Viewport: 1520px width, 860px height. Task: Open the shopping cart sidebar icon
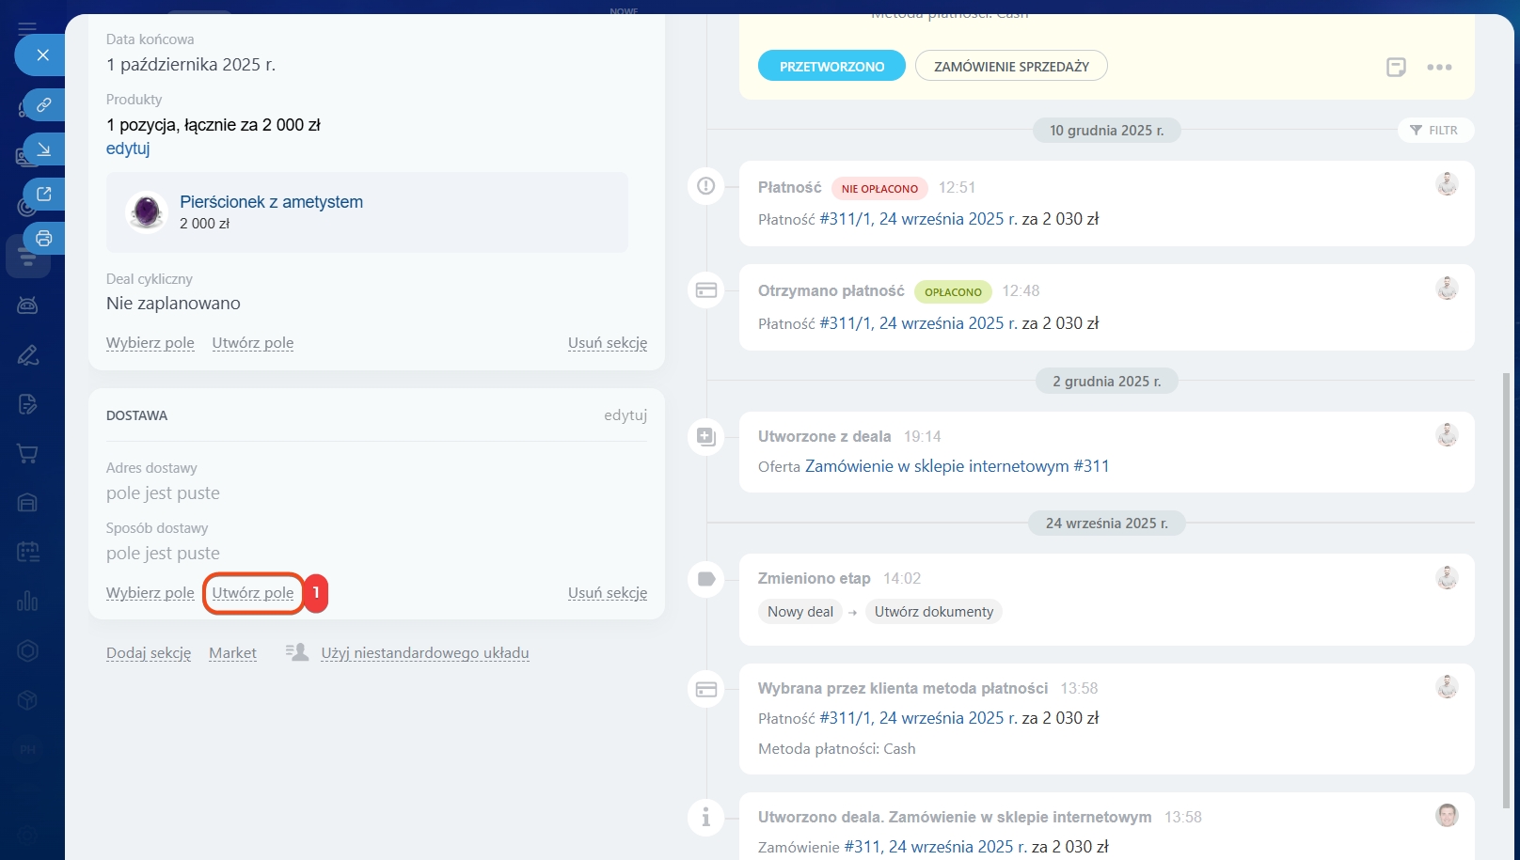(27, 454)
